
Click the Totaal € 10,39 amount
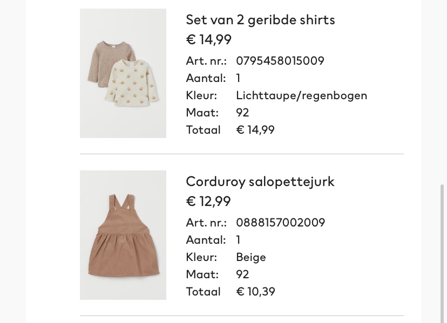(256, 292)
